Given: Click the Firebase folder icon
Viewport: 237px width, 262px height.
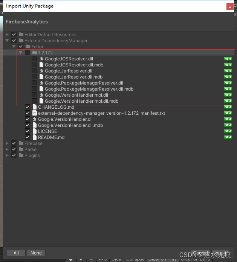Looking at the screenshot, I should tap(21, 143).
